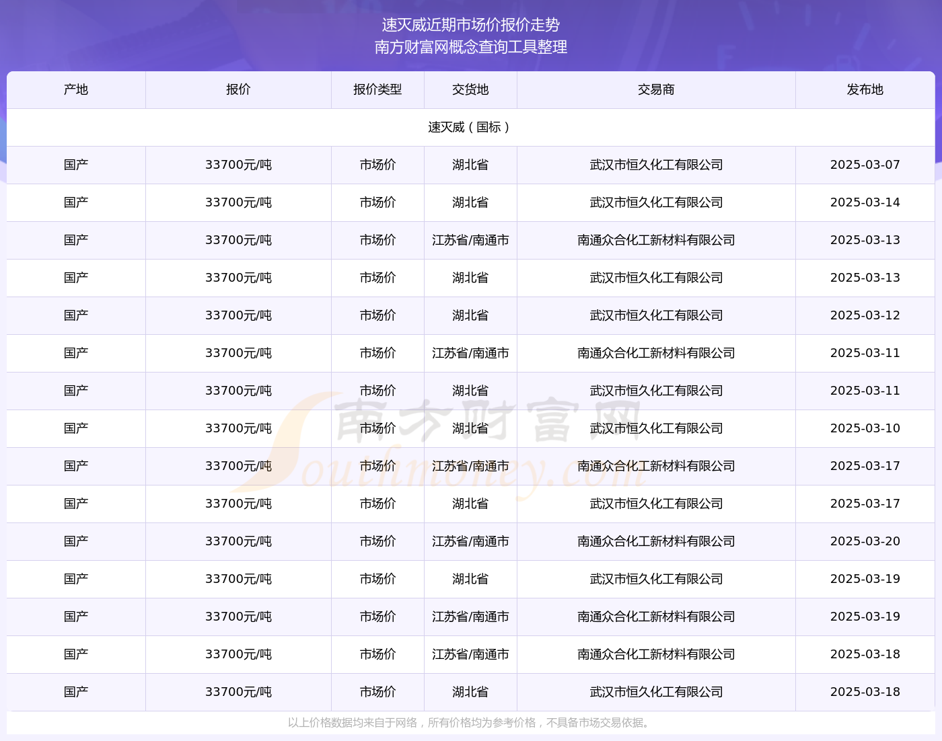Viewport: 942px width, 741px height.
Task: Click the 交易商 column header
Action: 656,89
